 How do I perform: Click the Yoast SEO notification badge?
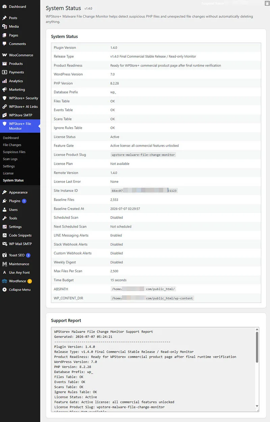tap(28, 255)
